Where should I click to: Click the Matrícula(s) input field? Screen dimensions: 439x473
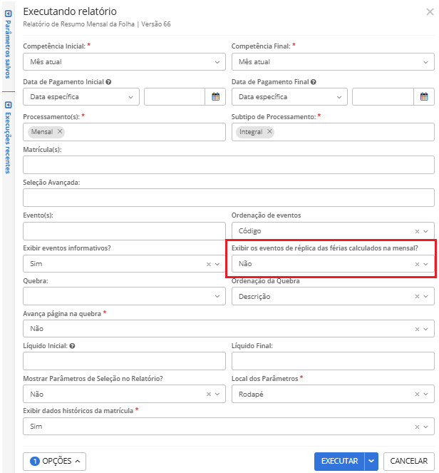coord(228,166)
